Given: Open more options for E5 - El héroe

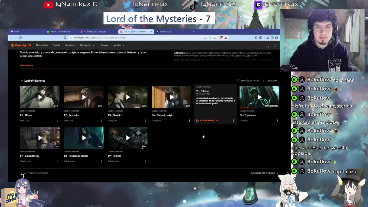Looking at the screenshot, I should tap(233, 121).
